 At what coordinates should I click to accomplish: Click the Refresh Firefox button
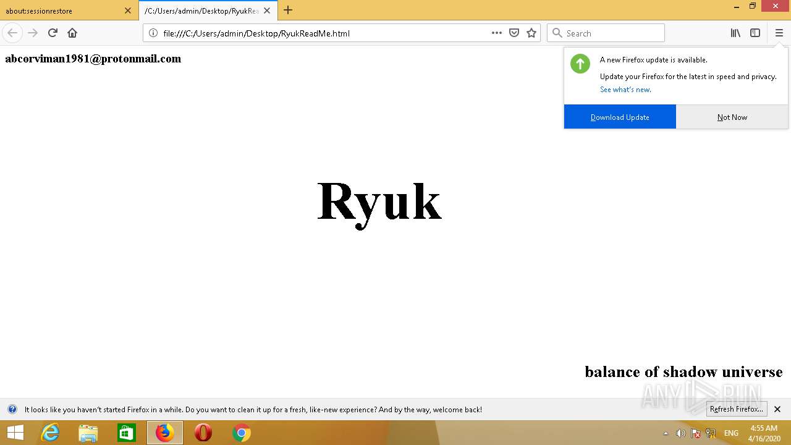click(737, 409)
